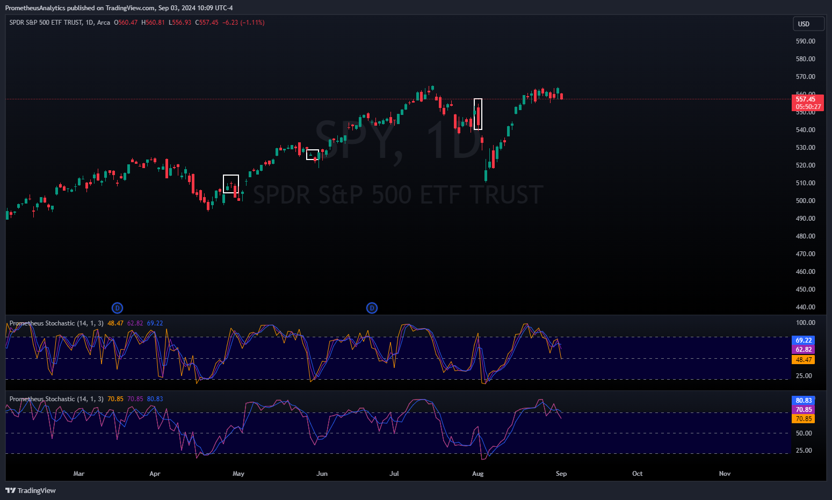The width and height of the screenshot is (832, 500).
Task: Click the Jul label on time axis
Action: point(394,474)
